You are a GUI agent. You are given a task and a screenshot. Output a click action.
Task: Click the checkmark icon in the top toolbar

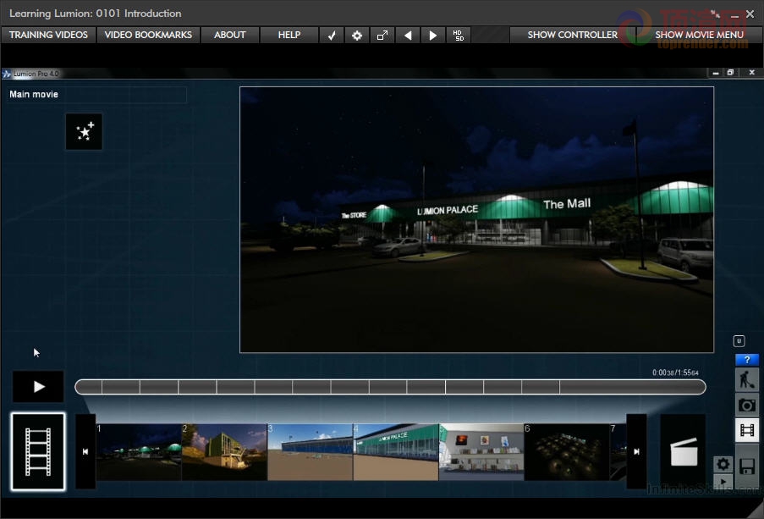point(332,35)
